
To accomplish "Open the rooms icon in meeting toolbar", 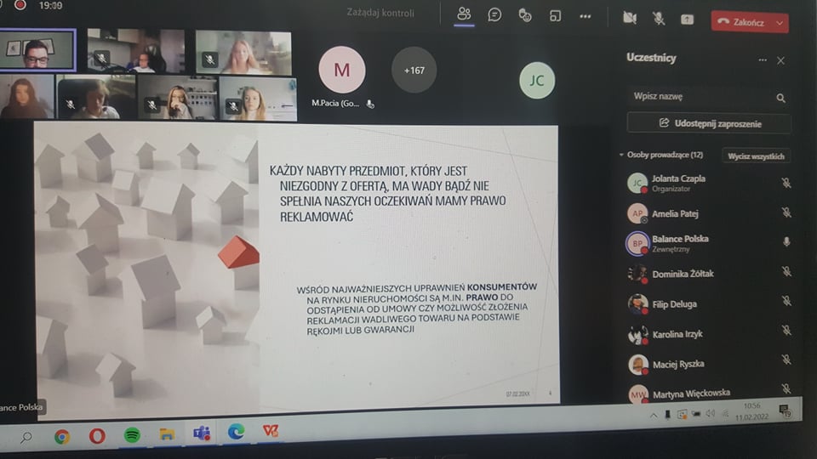I will click(x=555, y=15).
